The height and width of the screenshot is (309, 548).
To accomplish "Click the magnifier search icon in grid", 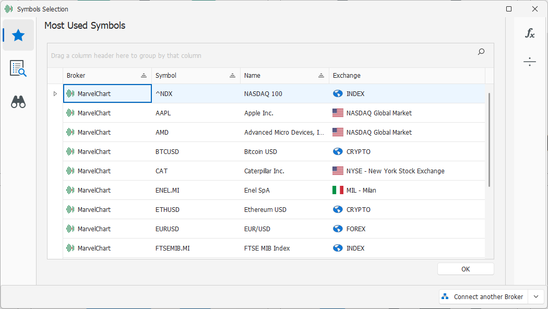I will (481, 52).
